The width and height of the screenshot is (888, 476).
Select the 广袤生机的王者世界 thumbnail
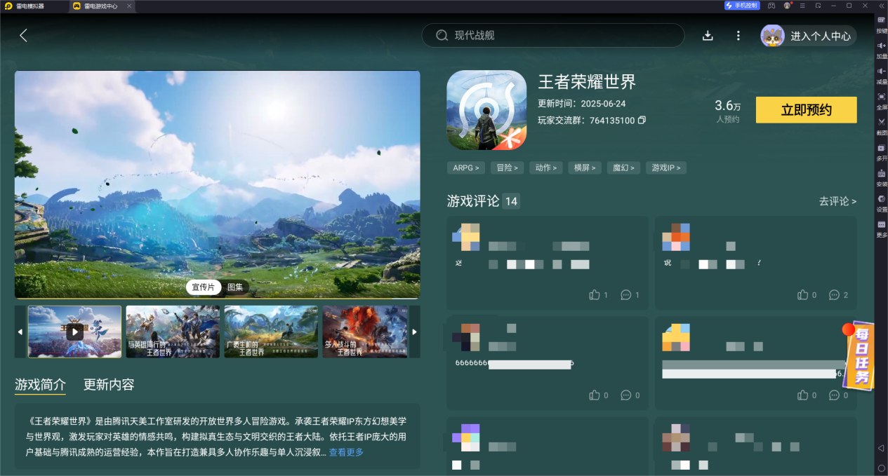pos(271,332)
